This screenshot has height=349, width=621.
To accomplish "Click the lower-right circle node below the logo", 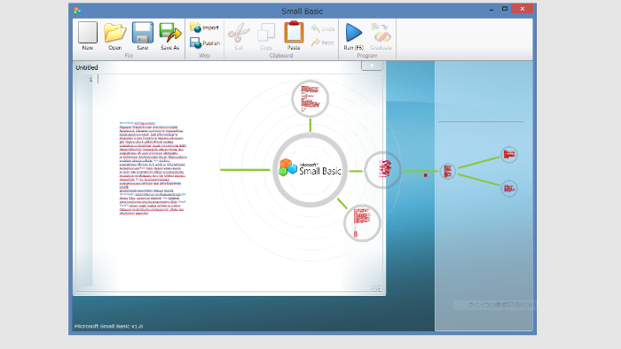I will click(x=362, y=223).
